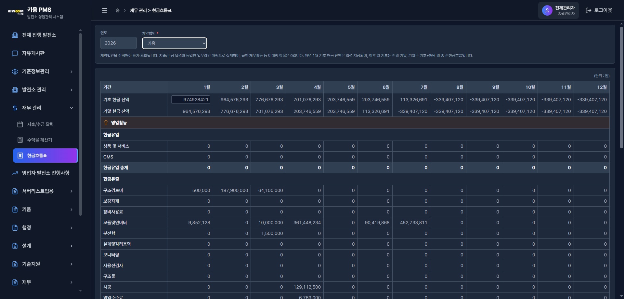Click the 수익율 계산기 calculator icon
This screenshot has width=624, height=299.
coord(20,140)
